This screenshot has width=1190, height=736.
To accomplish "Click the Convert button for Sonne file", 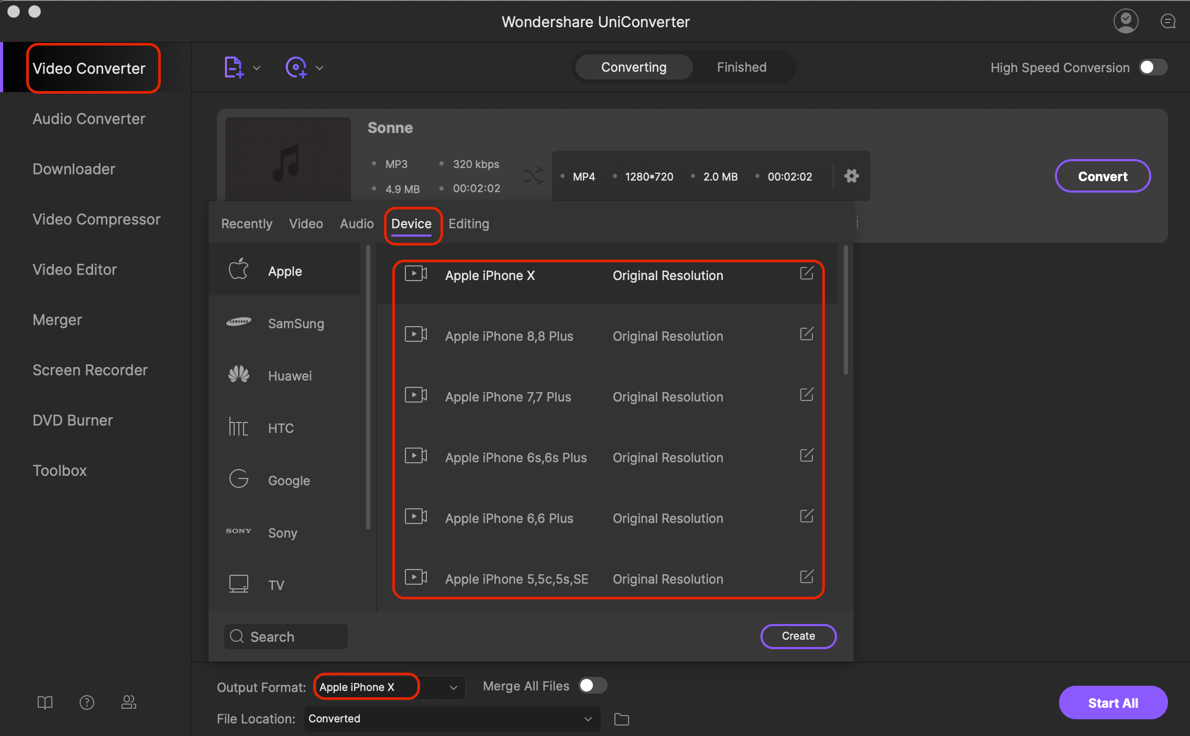I will point(1103,176).
